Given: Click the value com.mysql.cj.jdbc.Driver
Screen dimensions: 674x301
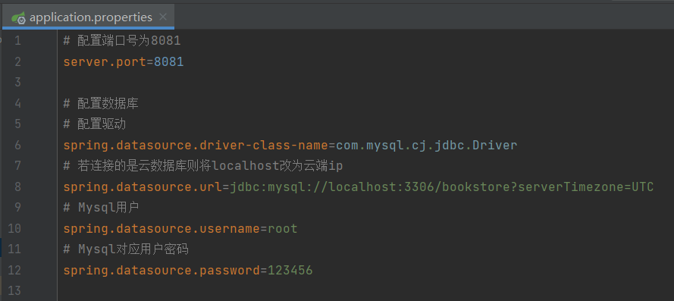Looking at the screenshot, I should (x=426, y=146).
